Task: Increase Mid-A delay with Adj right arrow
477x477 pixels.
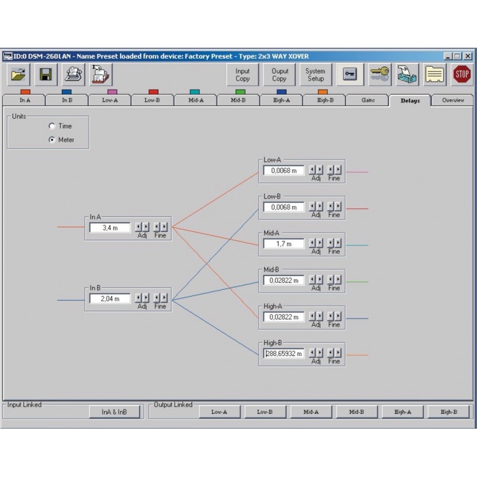Action: click(x=320, y=243)
